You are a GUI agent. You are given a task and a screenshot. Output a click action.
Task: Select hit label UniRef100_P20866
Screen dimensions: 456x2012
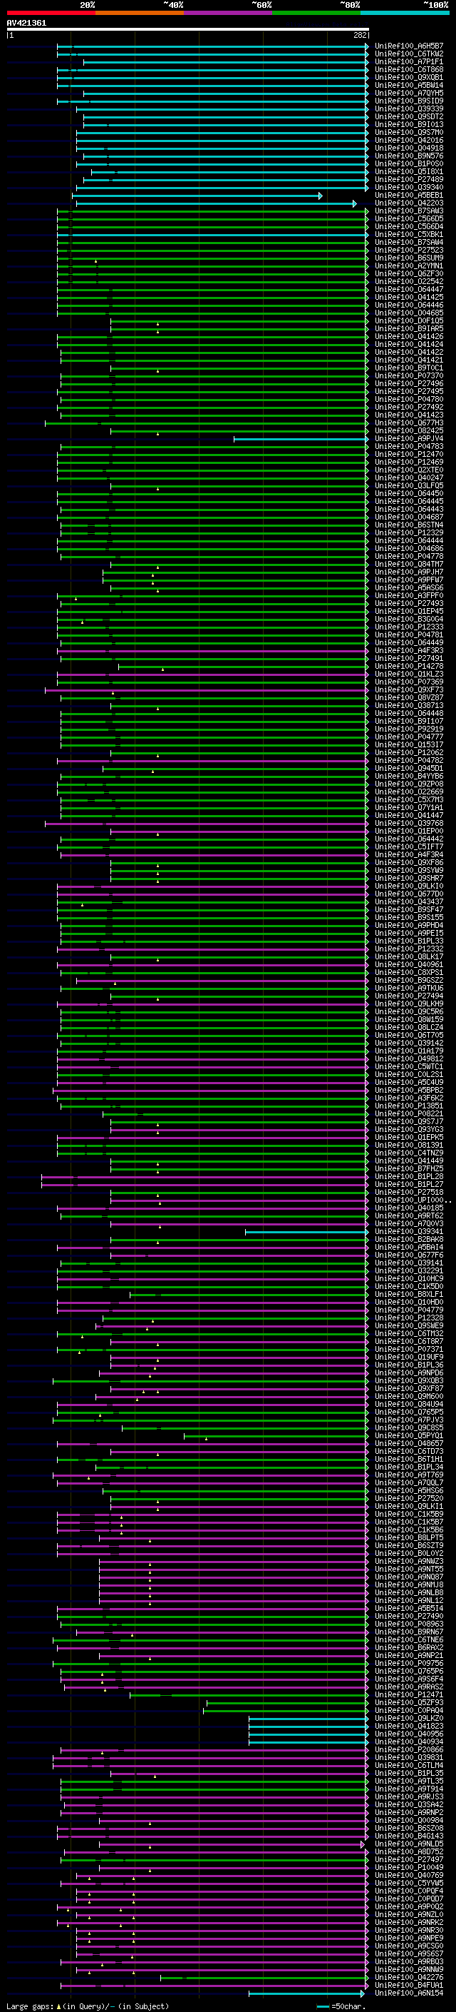pyautogui.click(x=409, y=1749)
